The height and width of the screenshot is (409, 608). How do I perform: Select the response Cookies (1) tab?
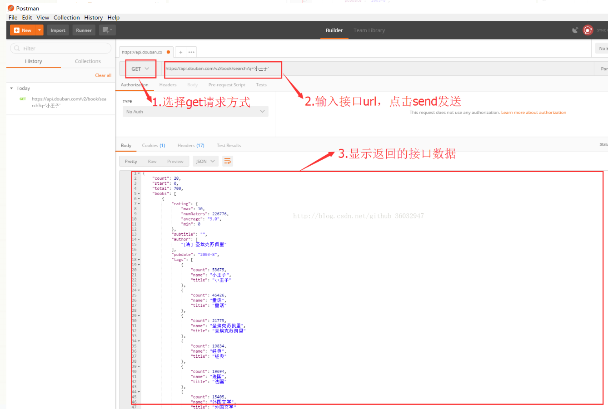coord(154,146)
